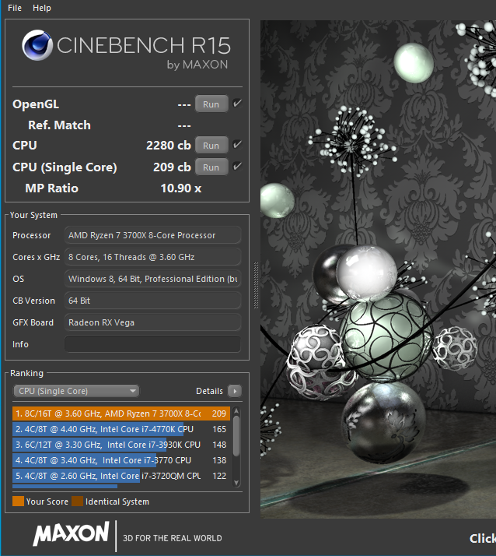The image size is (496, 556).
Task: Click the Processor field AMD Ryzen 7 3700X
Action: (152, 235)
